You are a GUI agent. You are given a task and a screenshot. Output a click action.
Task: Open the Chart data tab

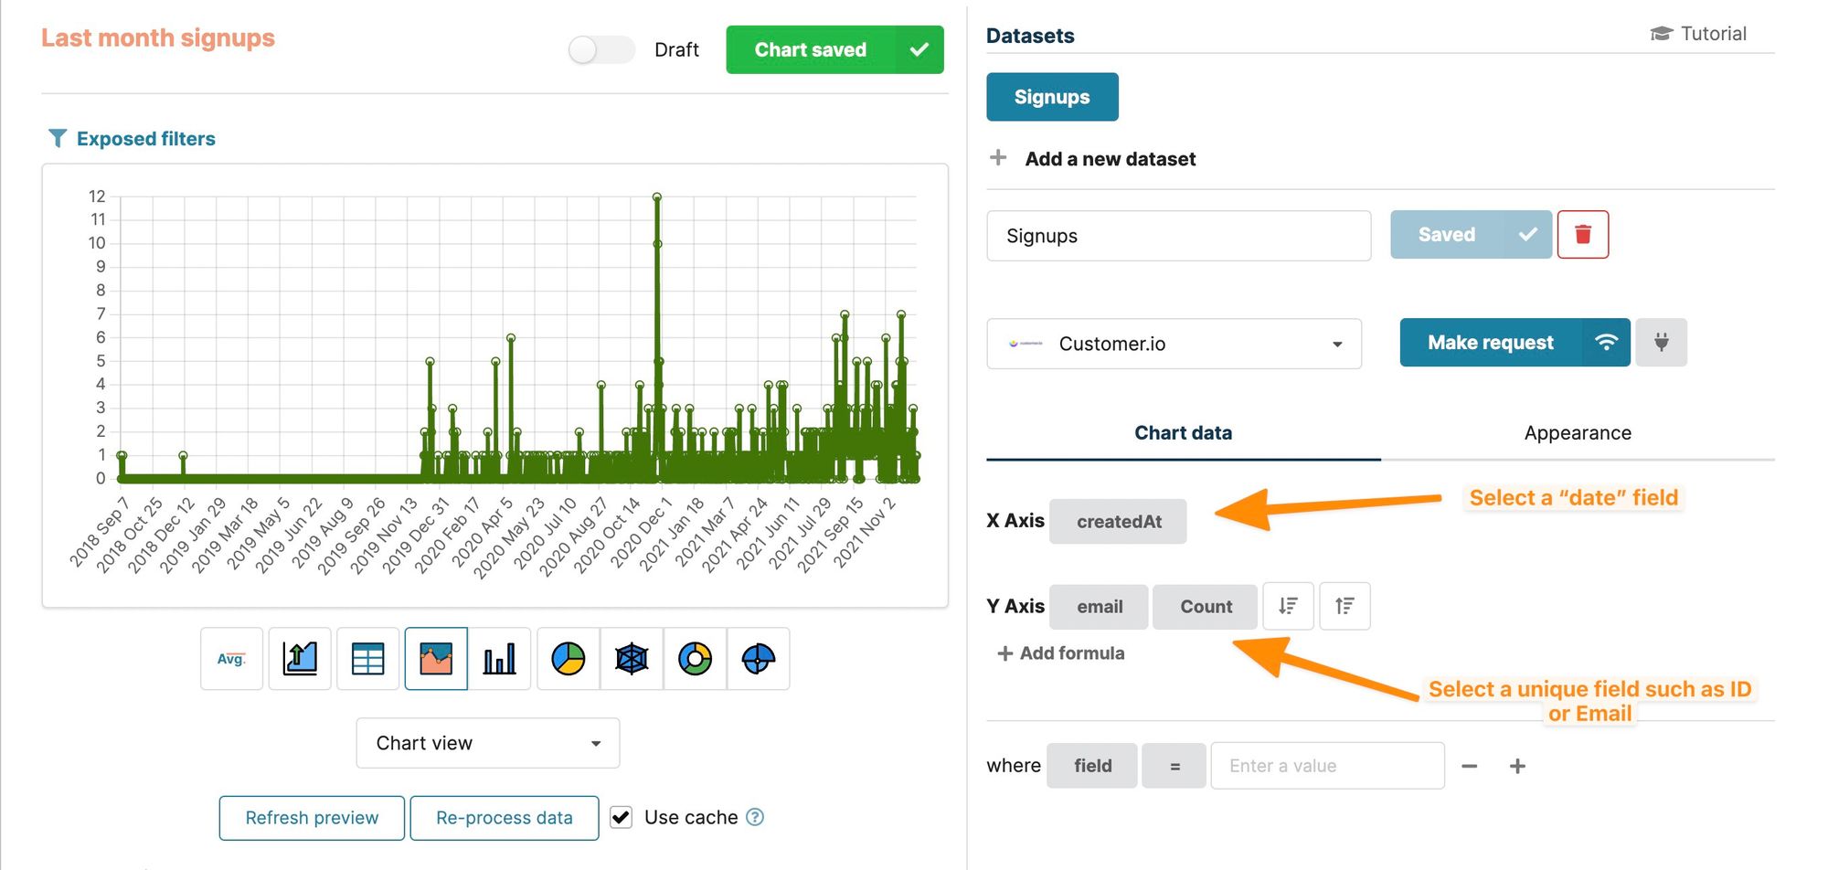[x=1183, y=433]
